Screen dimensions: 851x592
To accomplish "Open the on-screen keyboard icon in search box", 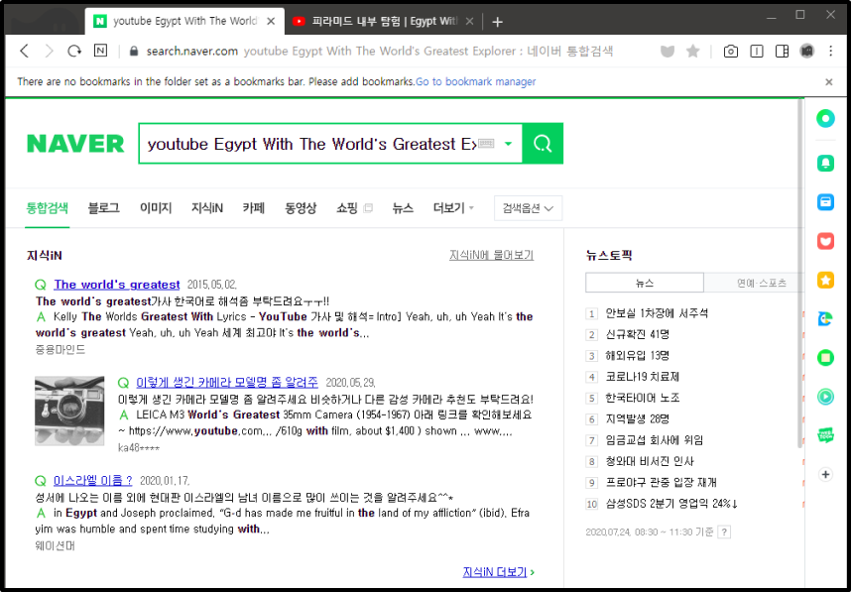I will click(x=486, y=144).
